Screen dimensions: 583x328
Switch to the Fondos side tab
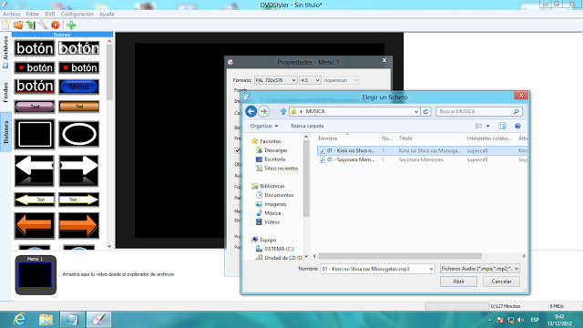pos(5,92)
